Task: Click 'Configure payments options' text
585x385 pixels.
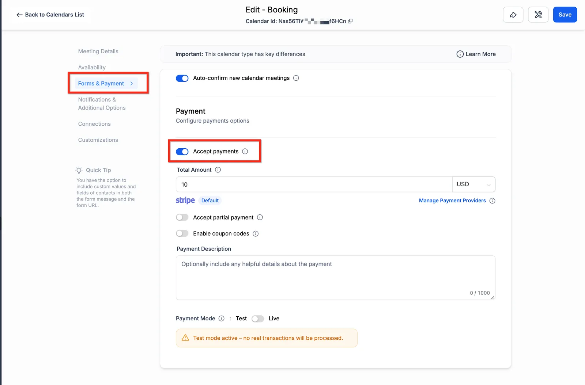Action: click(x=212, y=121)
